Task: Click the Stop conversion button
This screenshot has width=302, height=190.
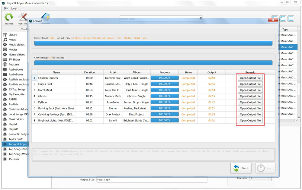Action: (x=265, y=168)
